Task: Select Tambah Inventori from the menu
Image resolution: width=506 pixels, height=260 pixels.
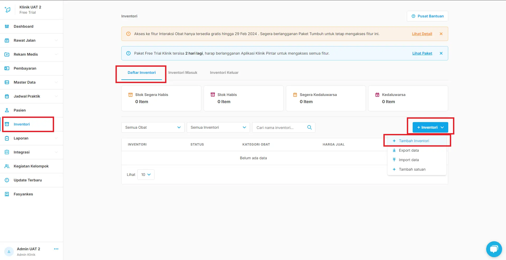Action: pos(417,141)
